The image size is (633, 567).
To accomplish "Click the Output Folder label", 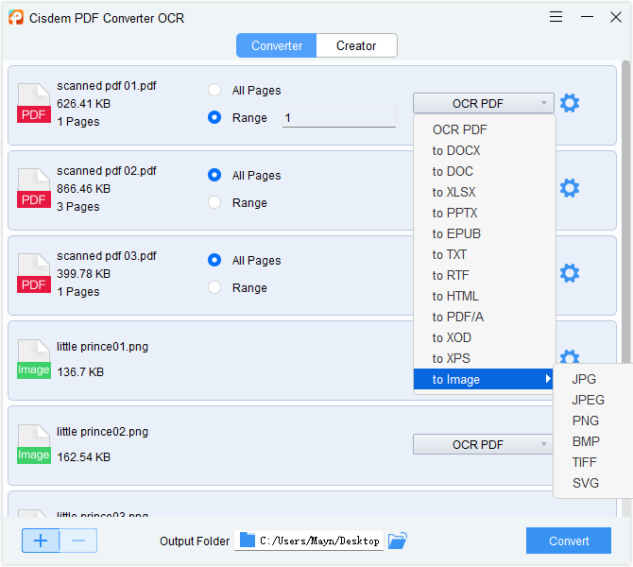I will 195,541.
